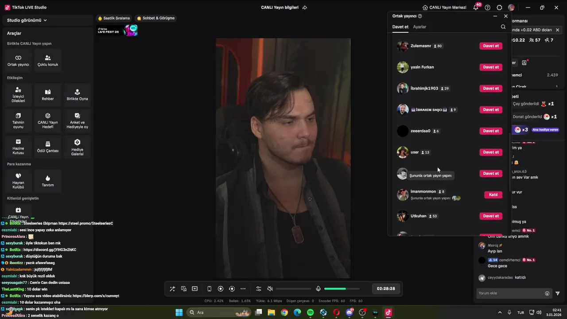
Task: Expand the Studio görünümü dropdown
Action: coord(27,20)
